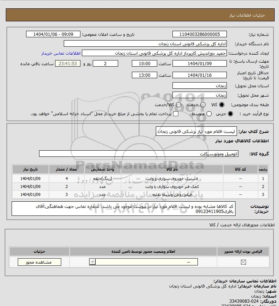Select row لاستیک خودروی سواری و وانت
Image resolution: width=279 pixels, height=306 pixels.
140,179
